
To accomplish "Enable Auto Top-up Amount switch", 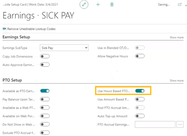I will 140,116.
